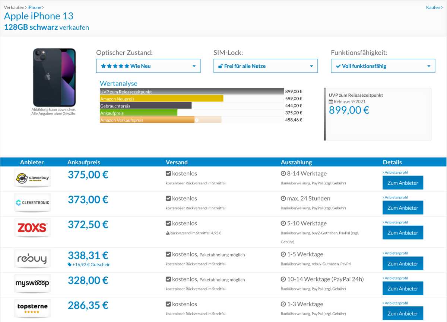This screenshot has width=447, height=322.
Task: Click the clock icon beside max. 24 Stunden
Action: 283,199
